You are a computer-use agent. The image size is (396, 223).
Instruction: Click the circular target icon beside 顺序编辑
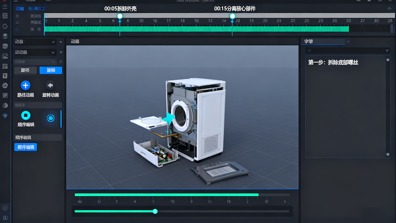50,118
